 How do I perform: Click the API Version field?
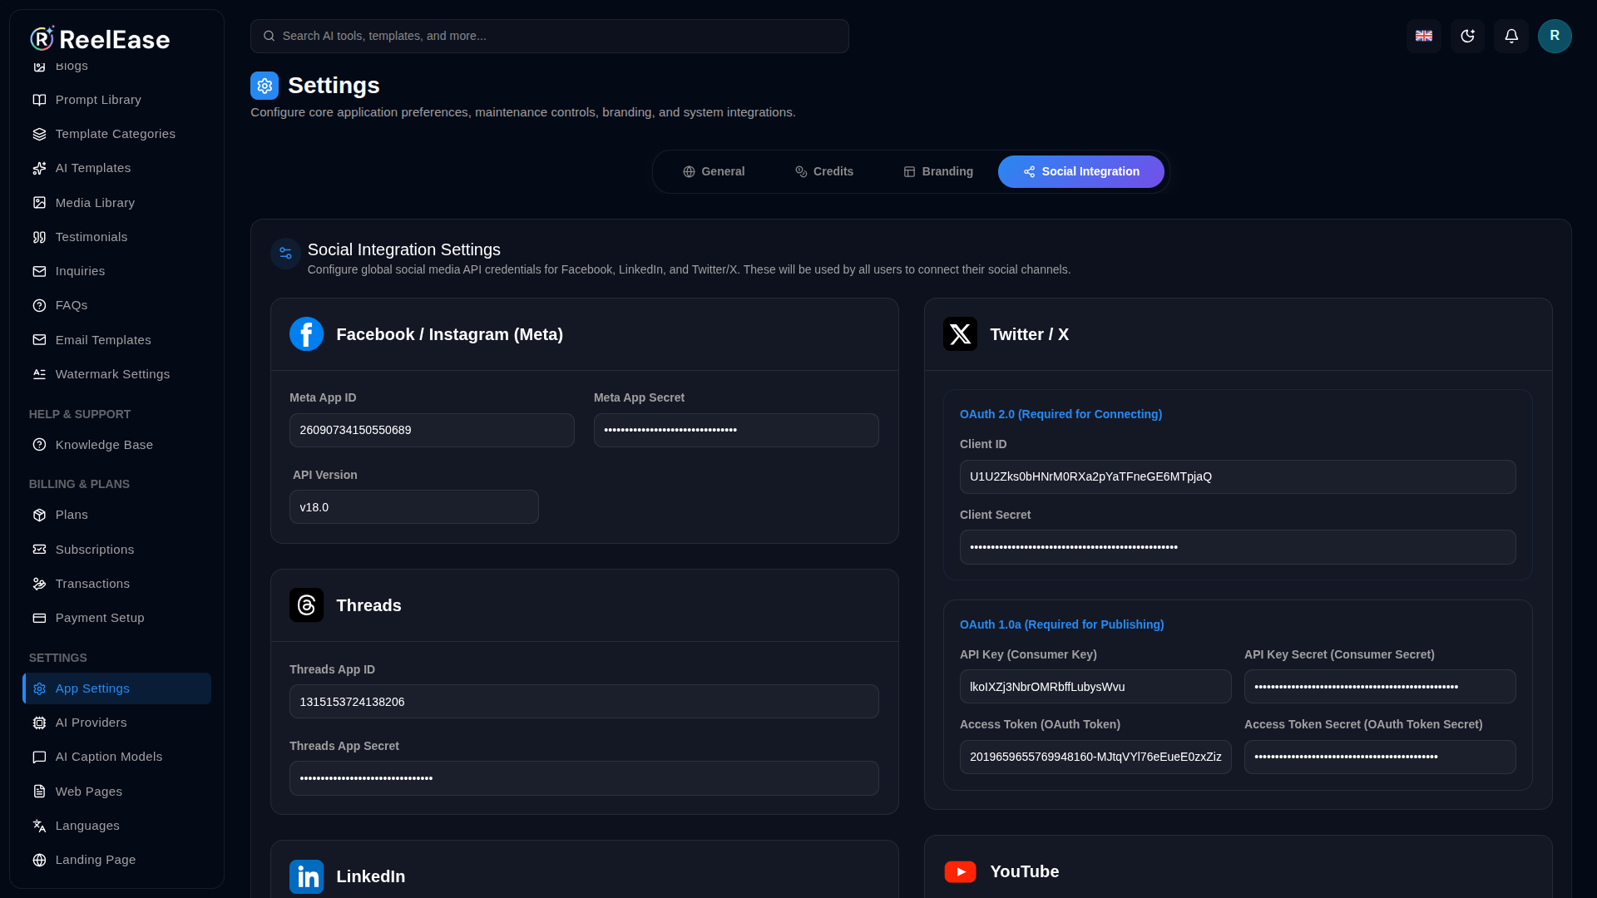pyautogui.click(x=414, y=507)
